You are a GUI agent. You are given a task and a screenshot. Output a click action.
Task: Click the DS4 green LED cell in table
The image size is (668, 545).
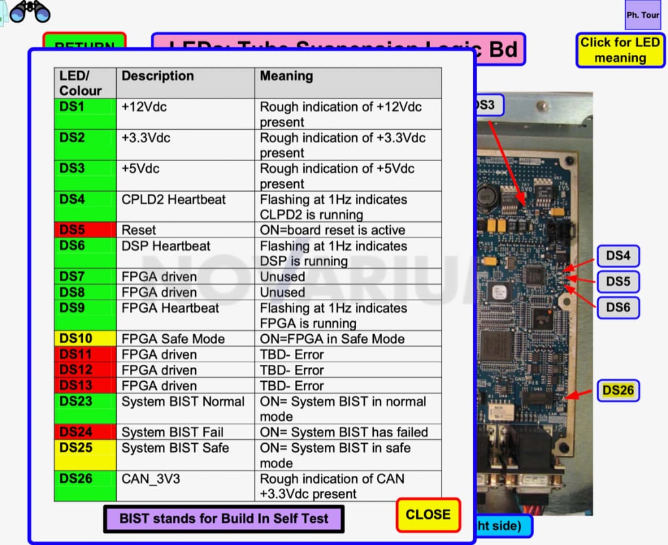pyautogui.click(x=85, y=207)
